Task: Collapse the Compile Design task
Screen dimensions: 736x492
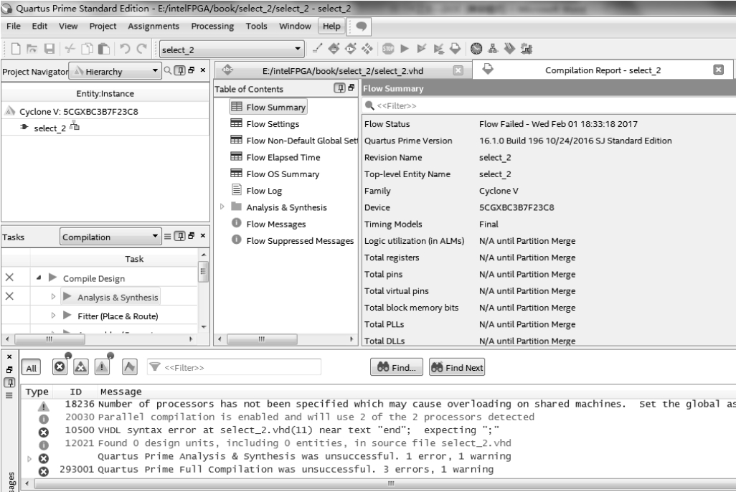Action: (39, 278)
